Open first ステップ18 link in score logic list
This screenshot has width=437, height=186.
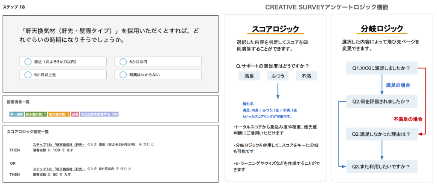59,145
